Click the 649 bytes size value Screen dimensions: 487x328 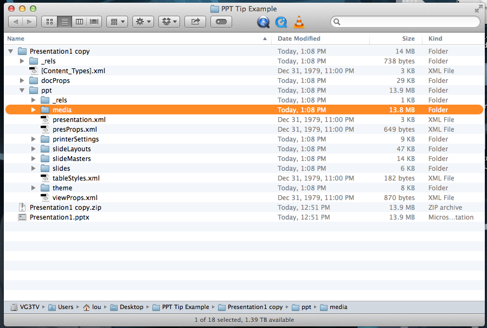coord(399,130)
